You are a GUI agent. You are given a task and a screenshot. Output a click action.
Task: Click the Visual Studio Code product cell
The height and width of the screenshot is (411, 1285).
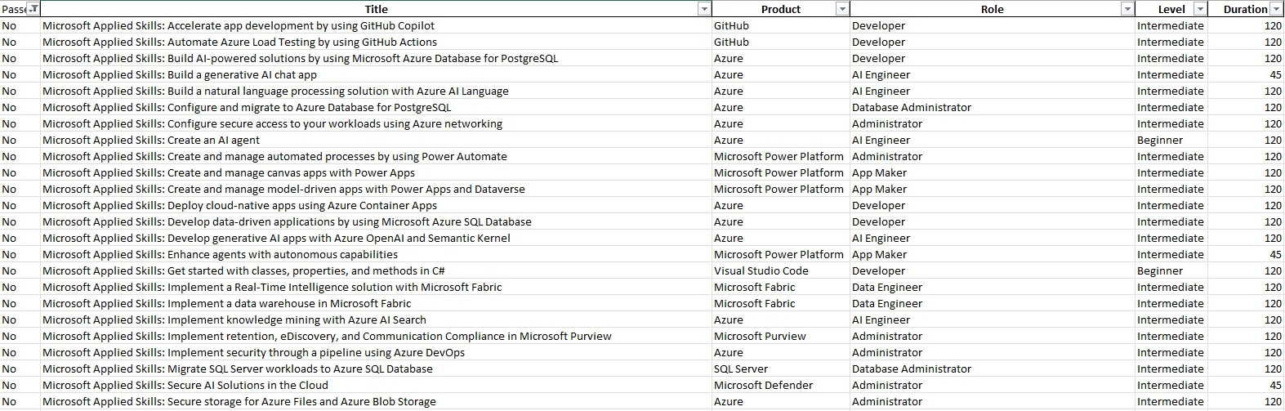[761, 270]
